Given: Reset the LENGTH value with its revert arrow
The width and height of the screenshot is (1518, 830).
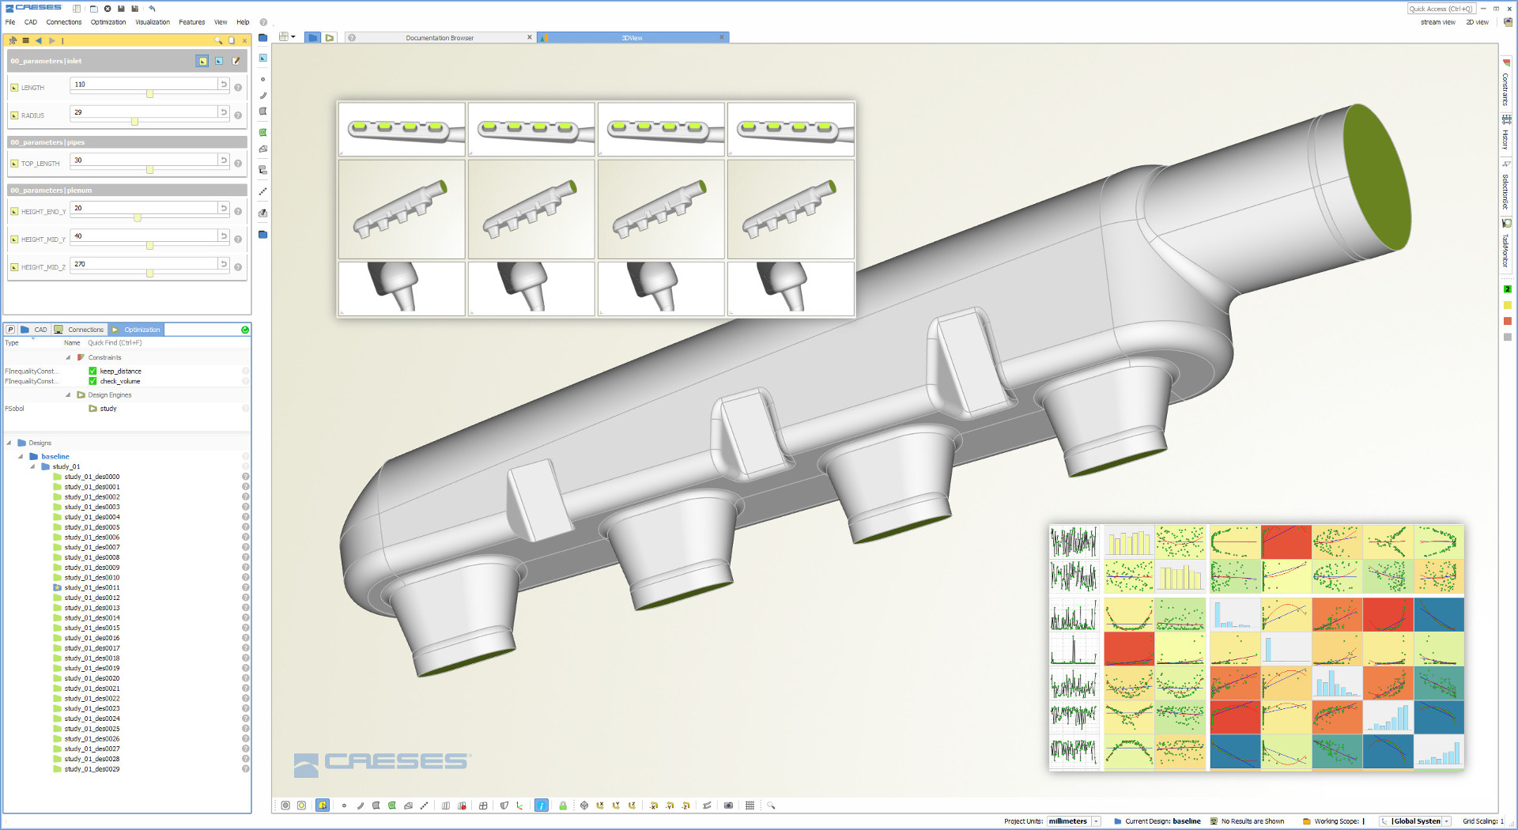Looking at the screenshot, I should pyautogui.click(x=224, y=84).
